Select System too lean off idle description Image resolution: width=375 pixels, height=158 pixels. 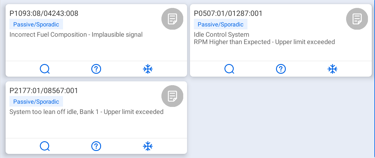pyautogui.click(x=87, y=112)
